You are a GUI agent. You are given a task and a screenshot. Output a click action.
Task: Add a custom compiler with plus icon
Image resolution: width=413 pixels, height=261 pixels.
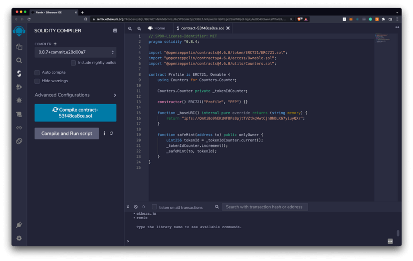pyautogui.click(x=55, y=44)
